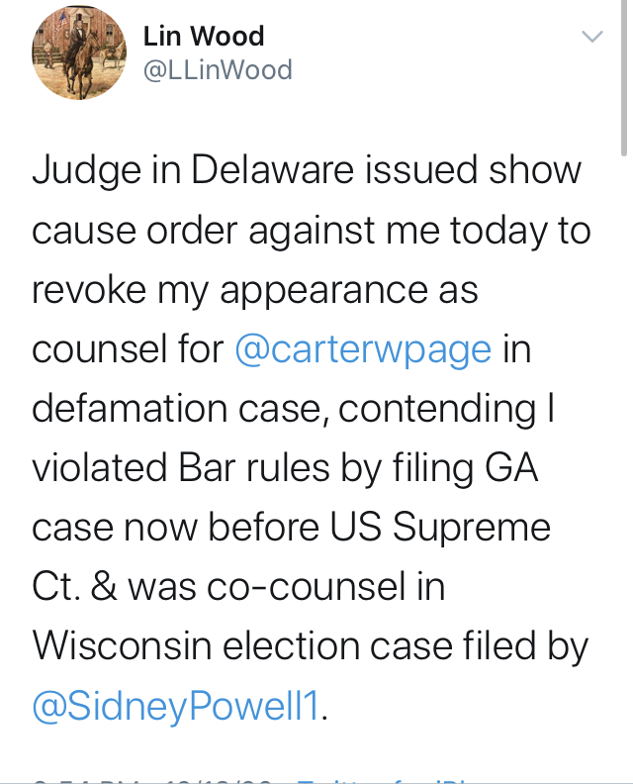Open the @LLinWood handle profile
The height and width of the screenshot is (784, 633).
tap(218, 70)
